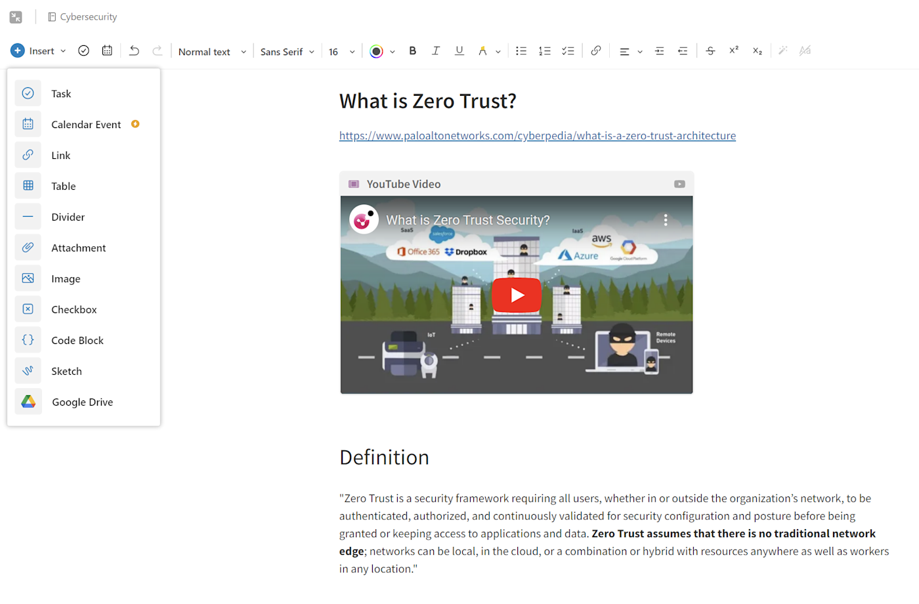Open the paloaltonetworks.com zero trust link
The image size is (919, 604).
click(538, 136)
